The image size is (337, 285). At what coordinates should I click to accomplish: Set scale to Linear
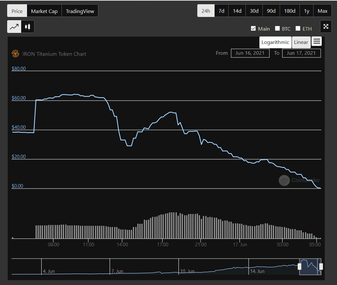click(x=301, y=42)
